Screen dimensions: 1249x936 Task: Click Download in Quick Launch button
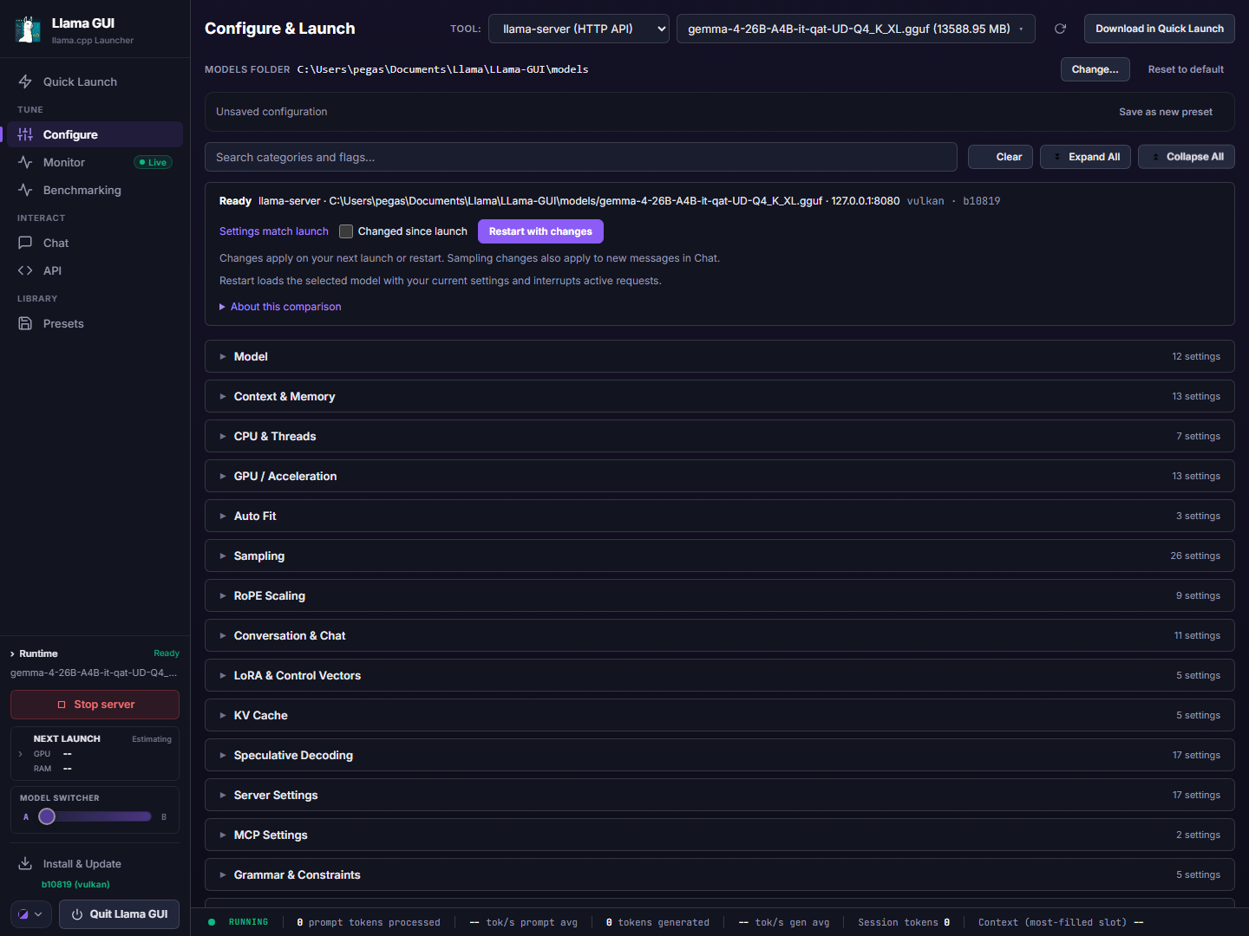[x=1159, y=29]
